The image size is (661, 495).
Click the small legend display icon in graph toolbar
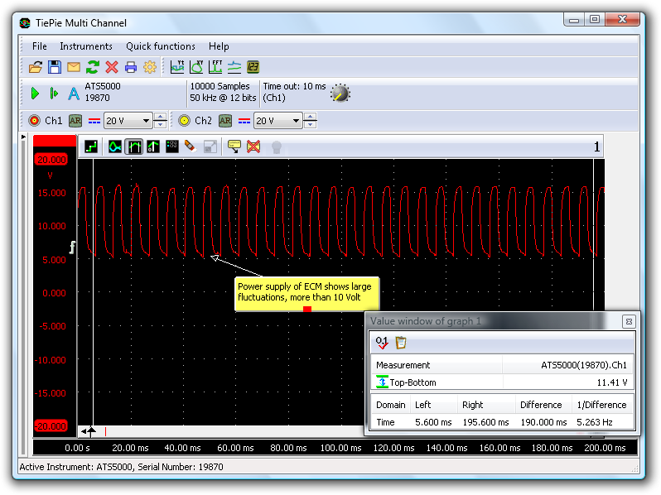172,147
